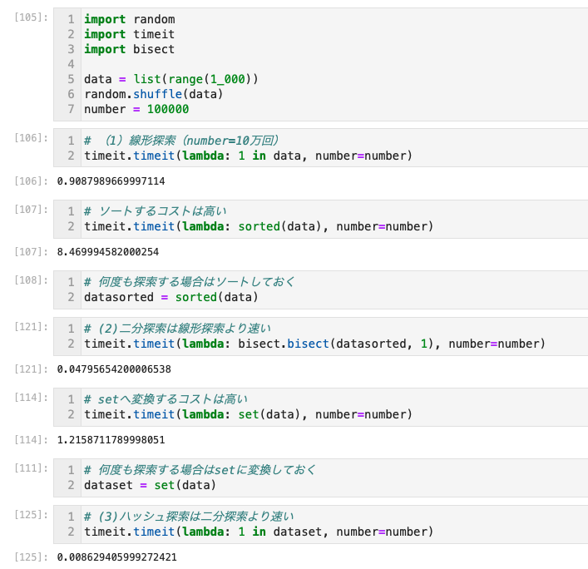Click the output value 0.04795654200006538
Image resolution: width=588 pixels, height=569 pixels.
tap(114, 369)
